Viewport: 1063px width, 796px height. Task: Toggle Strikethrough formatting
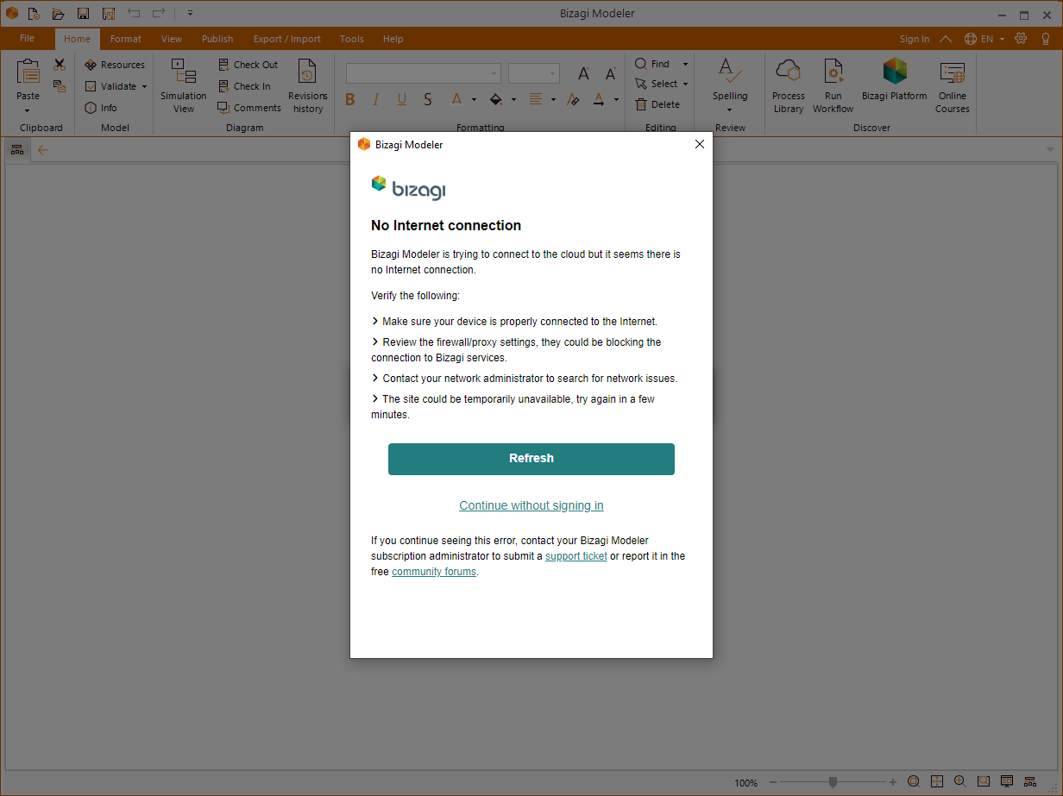point(428,99)
